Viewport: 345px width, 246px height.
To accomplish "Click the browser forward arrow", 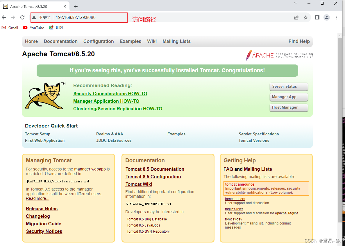I will [13, 17].
